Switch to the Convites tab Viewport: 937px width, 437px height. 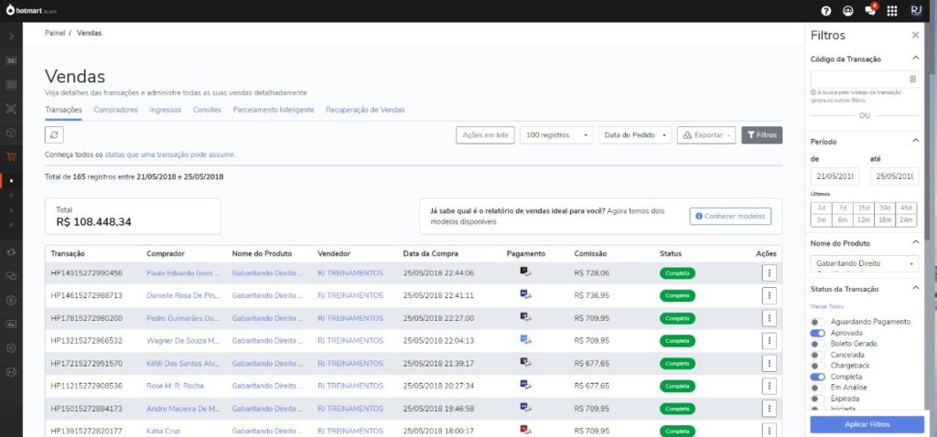click(x=208, y=110)
